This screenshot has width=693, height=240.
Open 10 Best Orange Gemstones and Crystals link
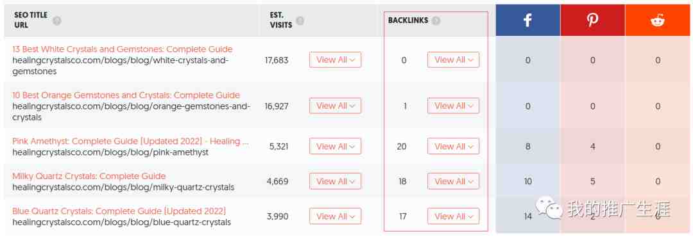pyautogui.click(x=126, y=95)
